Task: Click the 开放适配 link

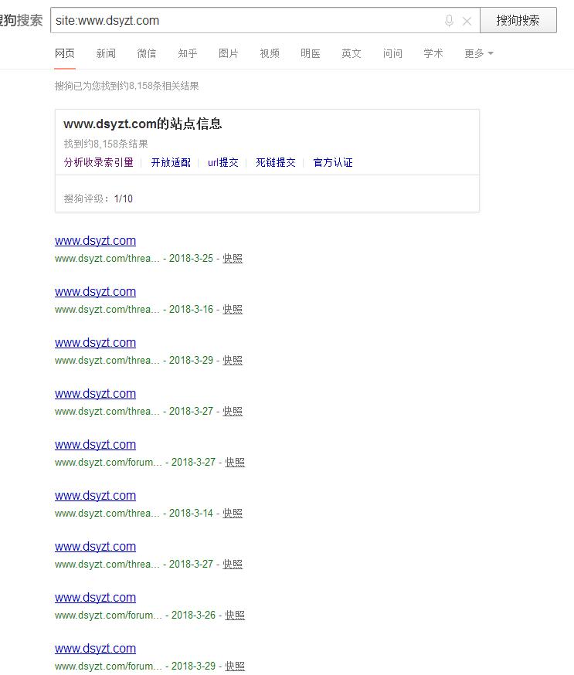Action: click(171, 162)
